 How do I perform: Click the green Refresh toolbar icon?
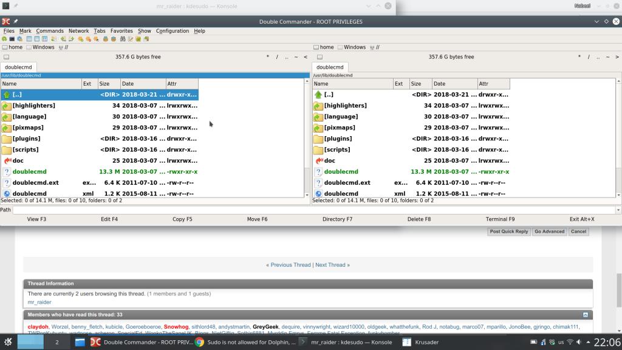click(x=4, y=39)
